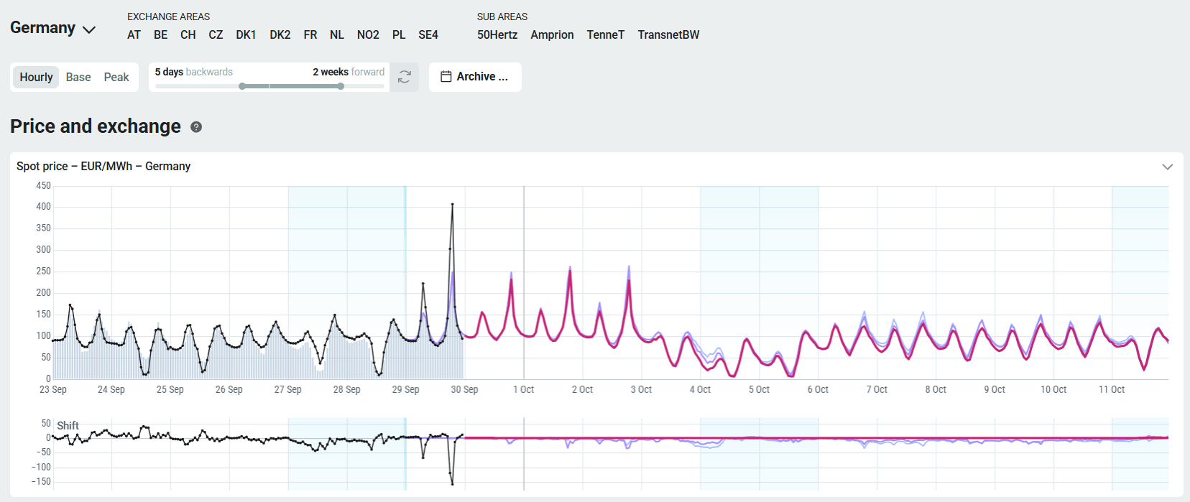Image resolution: width=1190 pixels, height=502 pixels.
Task: Open the TransnetBW sub area
Action: pos(668,35)
